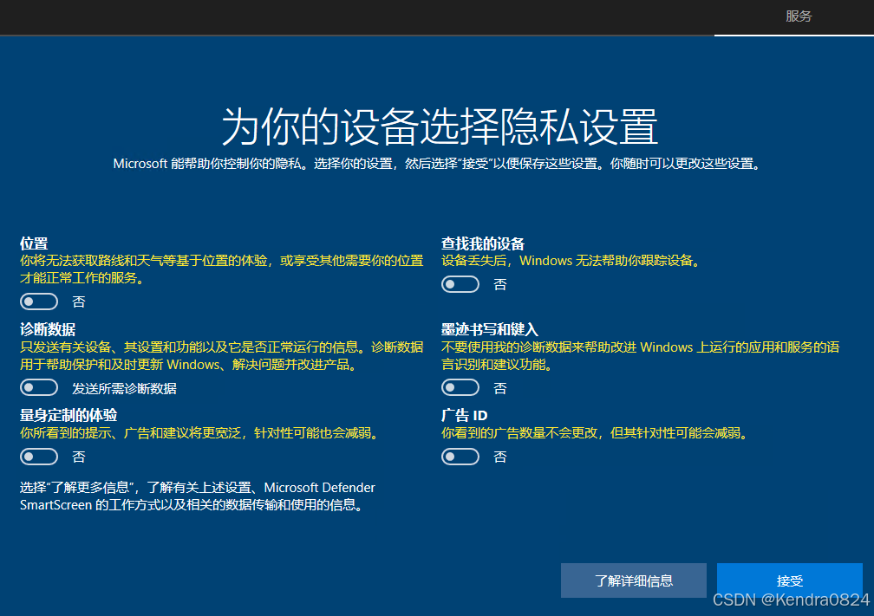Select the 服务 tab at top
This screenshot has width=874, height=616.
(x=798, y=17)
